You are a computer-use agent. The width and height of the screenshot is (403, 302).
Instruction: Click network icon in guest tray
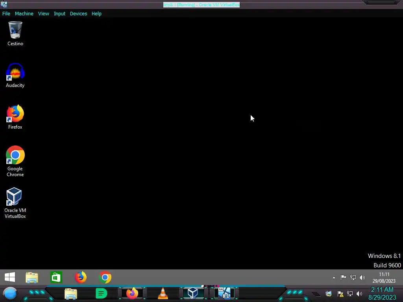353,277
